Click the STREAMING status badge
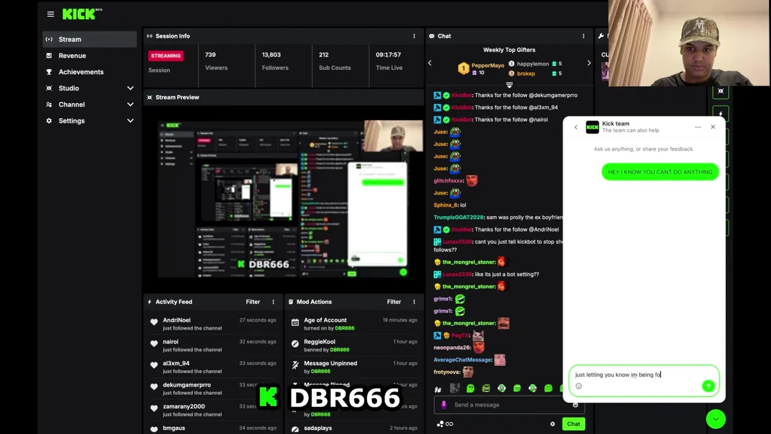The image size is (771, 434). [x=166, y=55]
